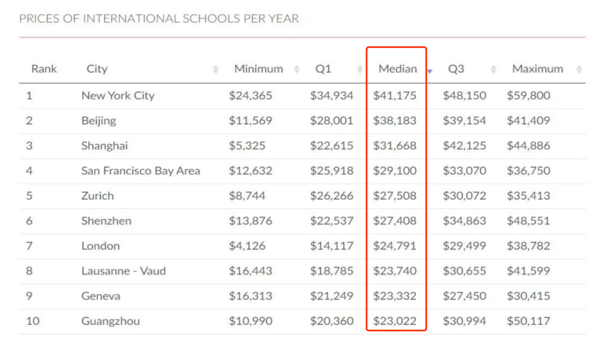
Task: Click the Minimum column header text
Action: 258,69
